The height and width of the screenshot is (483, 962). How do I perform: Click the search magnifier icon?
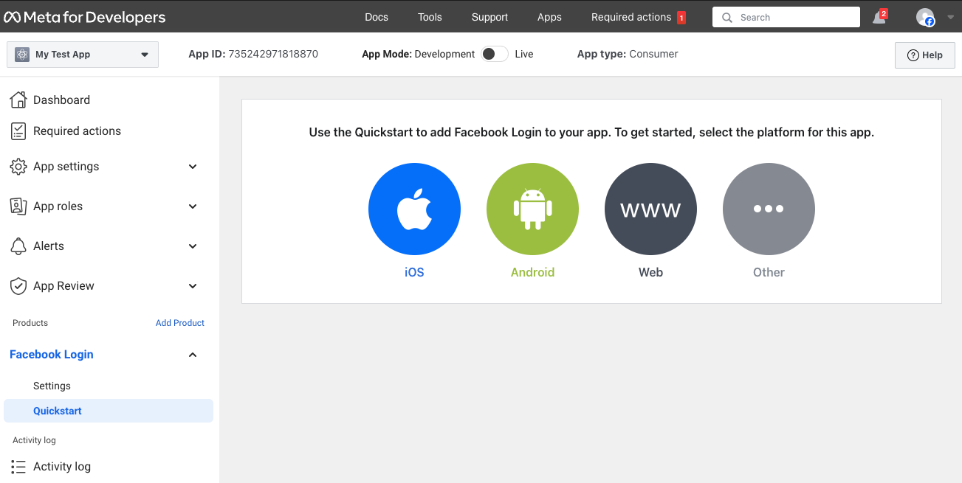pos(727,17)
